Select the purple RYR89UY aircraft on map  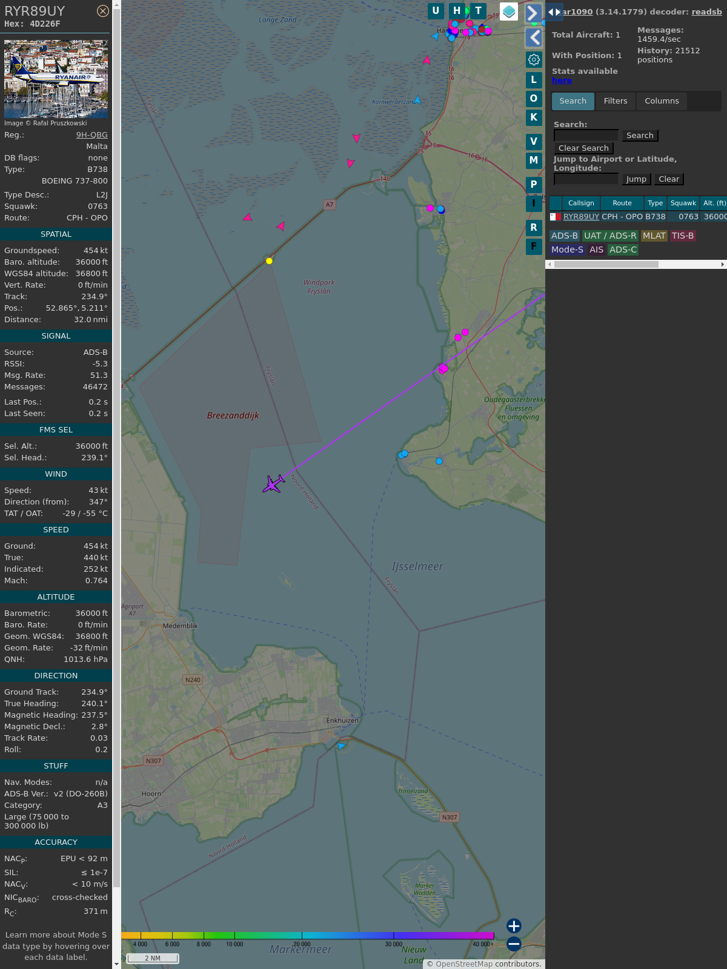tap(274, 483)
